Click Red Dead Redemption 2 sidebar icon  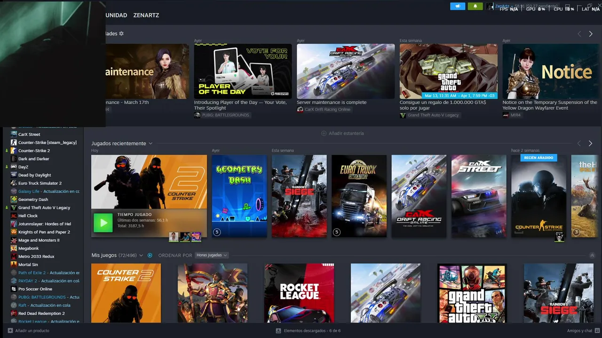tap(14, 313)
